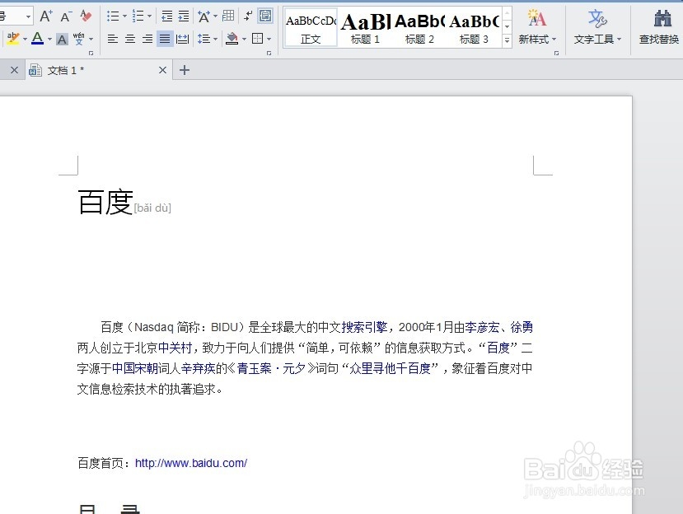This screenshot has height=514, width=683.
Task: Open borders dropdown arrow
Action: click(269, 40)
